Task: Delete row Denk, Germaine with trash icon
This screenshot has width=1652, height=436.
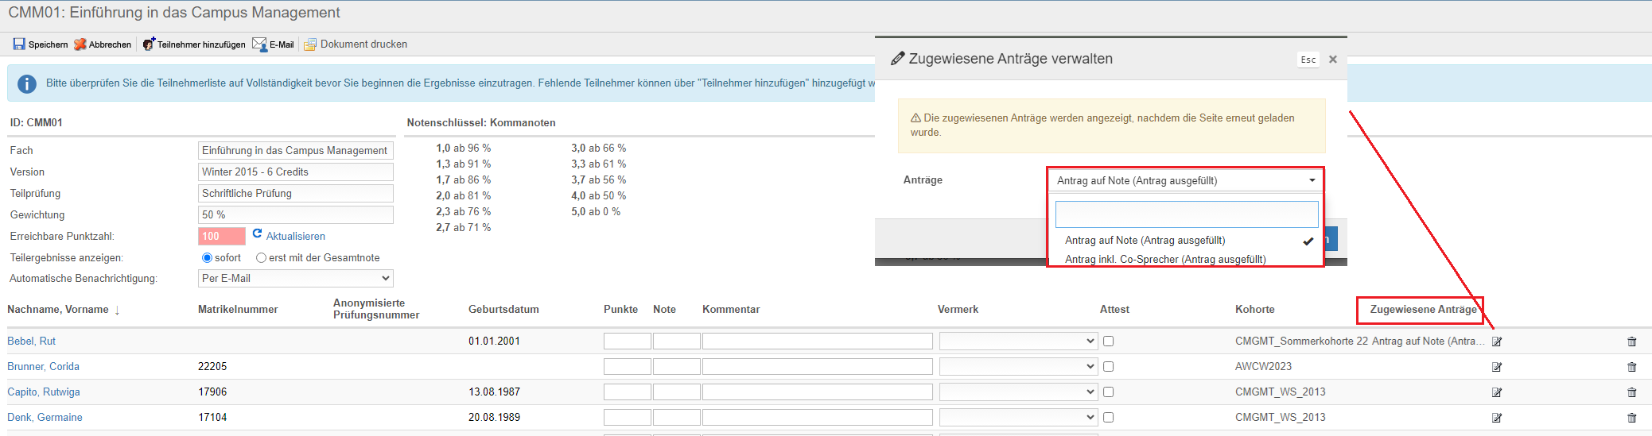Action: click(1632, 418)
